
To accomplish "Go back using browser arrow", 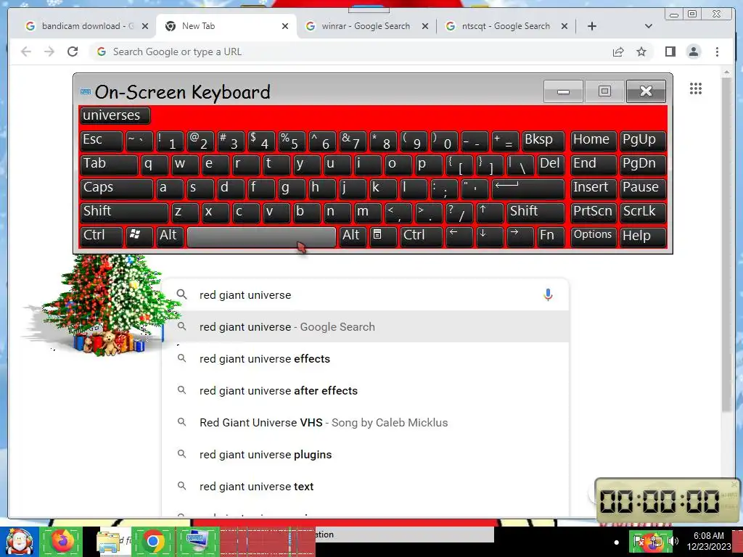I will click(26, 51).
